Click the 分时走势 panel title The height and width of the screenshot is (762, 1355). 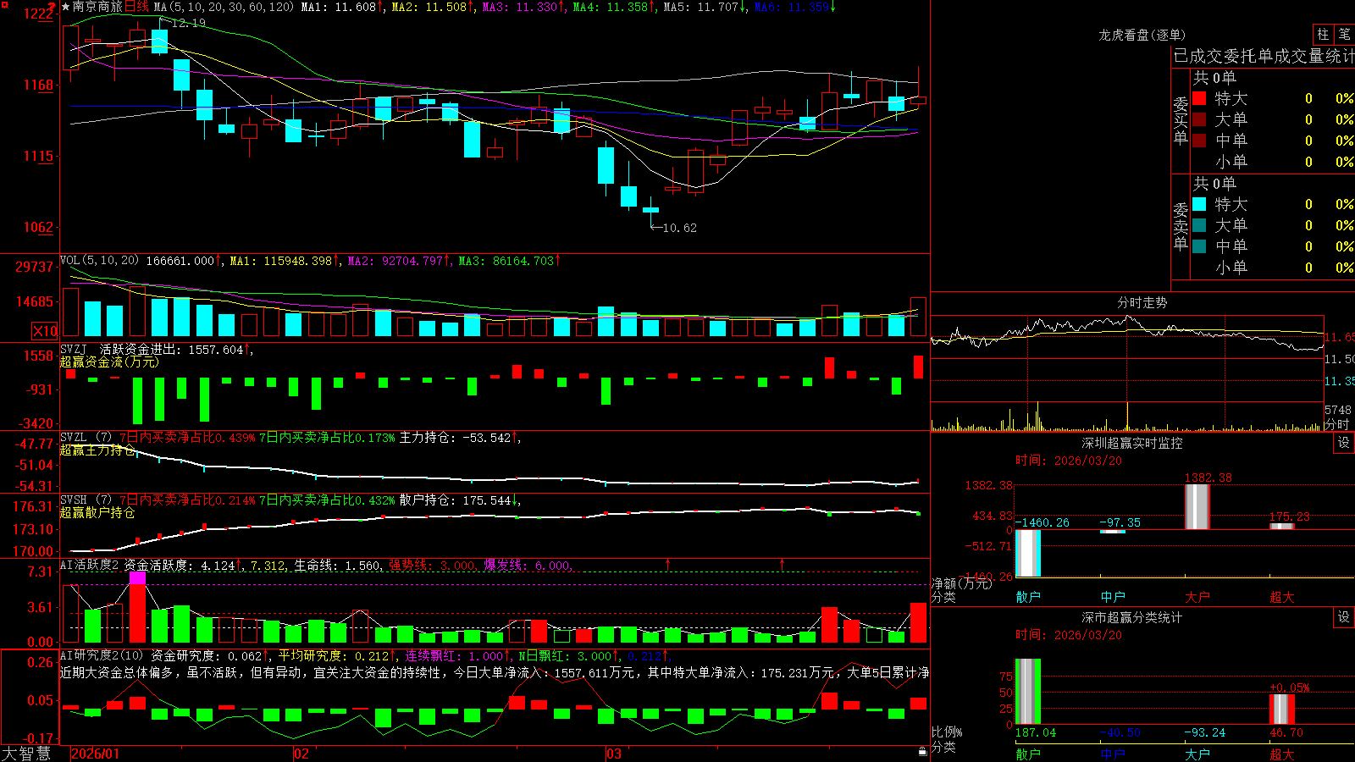pos(1142,302)
